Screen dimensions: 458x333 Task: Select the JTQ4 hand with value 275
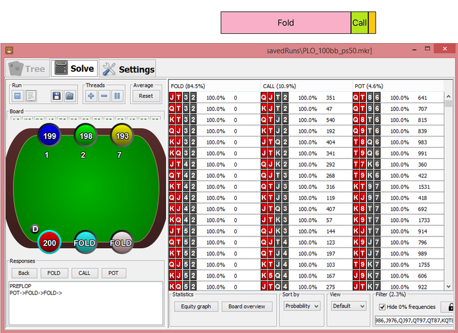click(306, 287)
